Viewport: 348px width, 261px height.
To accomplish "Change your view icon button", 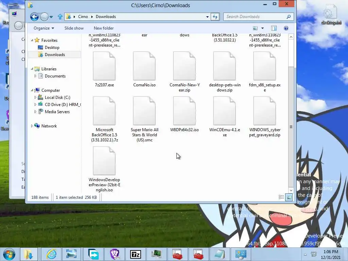I will point(255,28).
